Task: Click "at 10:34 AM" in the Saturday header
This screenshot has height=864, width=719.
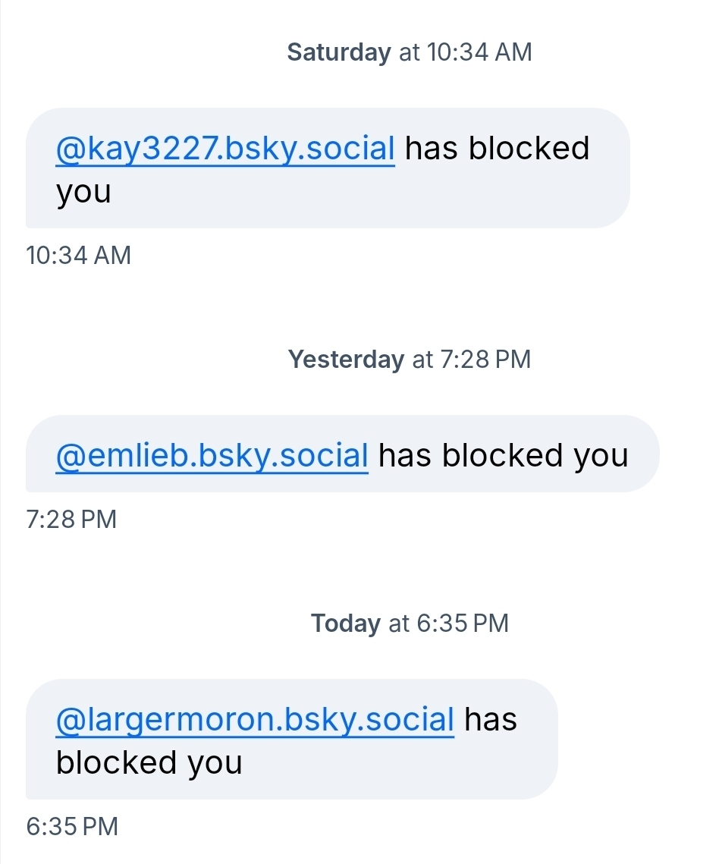Action: 466,52
